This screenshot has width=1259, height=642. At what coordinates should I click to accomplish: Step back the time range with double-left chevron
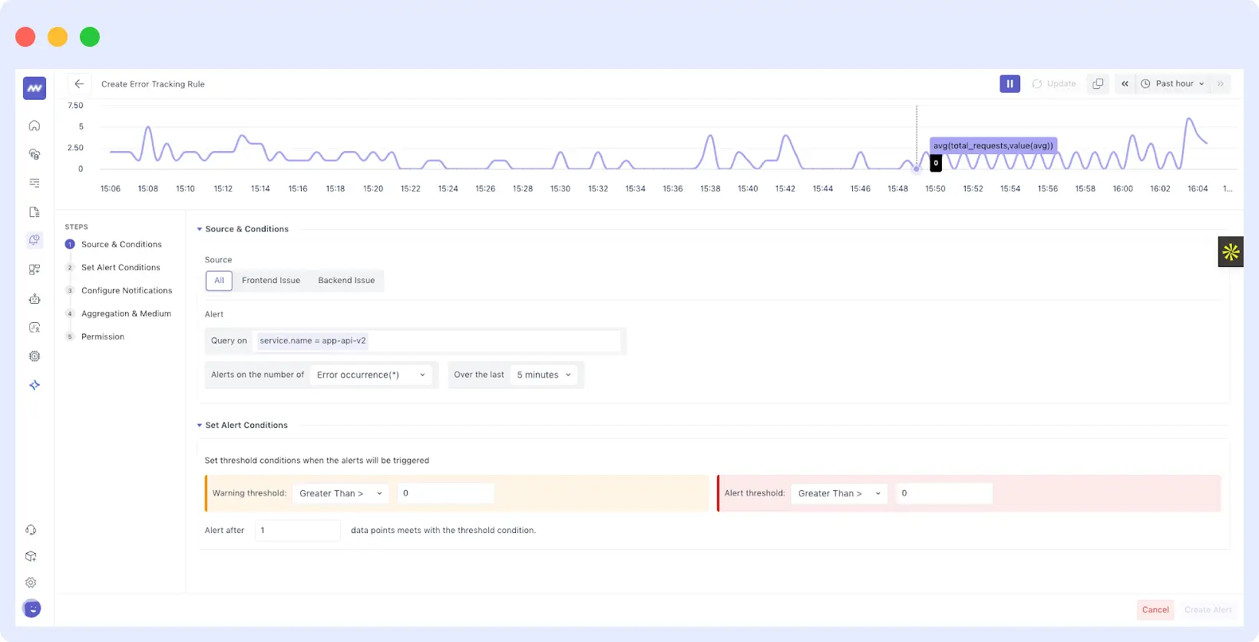tap(1125, 84)
